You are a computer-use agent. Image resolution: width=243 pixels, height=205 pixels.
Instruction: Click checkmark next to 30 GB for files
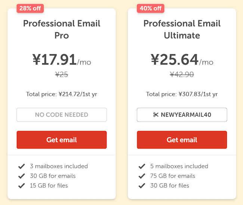point(142,186)
